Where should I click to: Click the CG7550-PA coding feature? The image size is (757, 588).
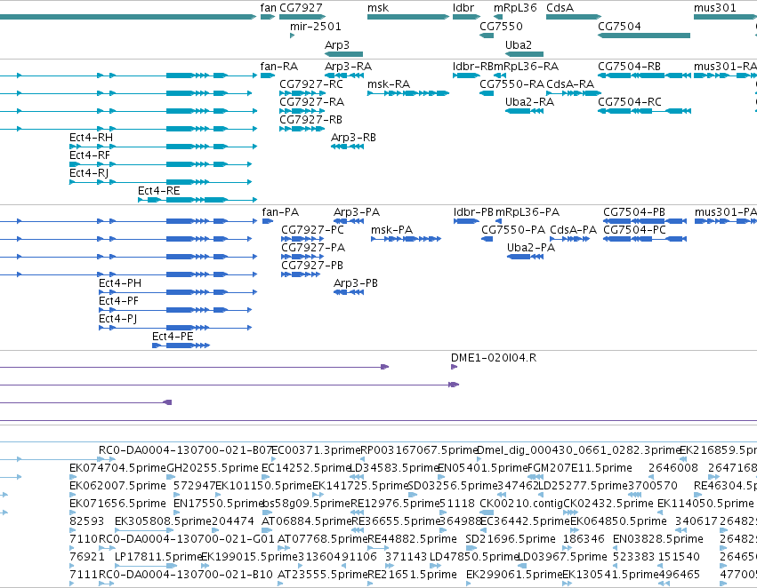[x=487, y=239]
